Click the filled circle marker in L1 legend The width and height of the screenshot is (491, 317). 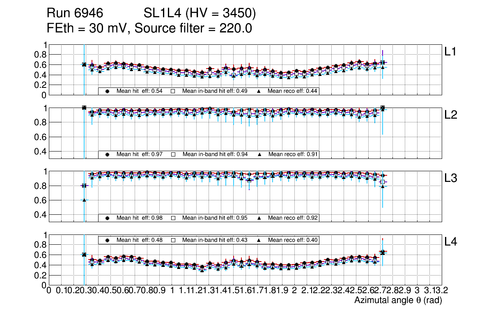[108, 91]
